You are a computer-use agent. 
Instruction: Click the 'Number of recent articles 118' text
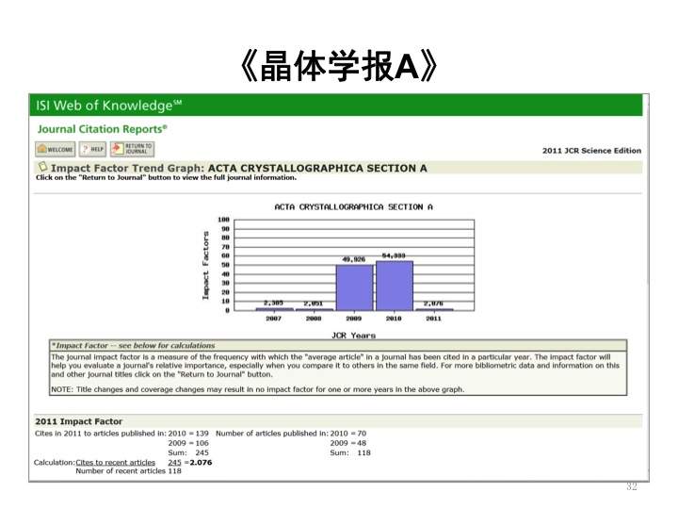click(x=128, y=471)
